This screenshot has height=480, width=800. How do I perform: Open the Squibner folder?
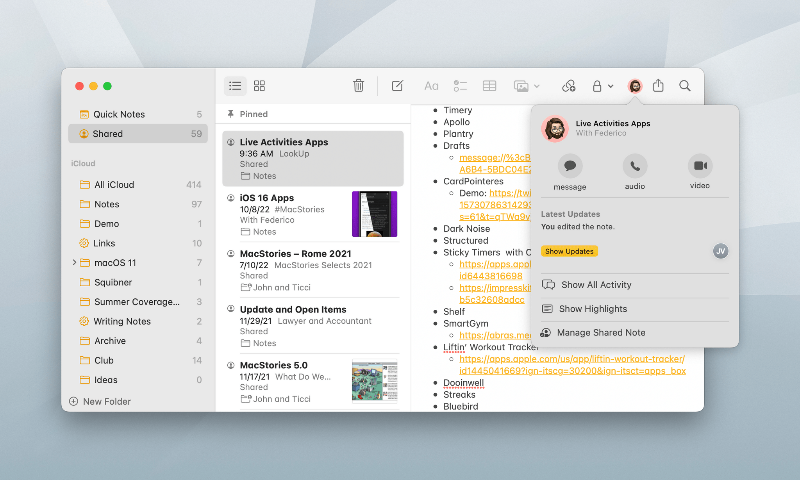(138, 282)
